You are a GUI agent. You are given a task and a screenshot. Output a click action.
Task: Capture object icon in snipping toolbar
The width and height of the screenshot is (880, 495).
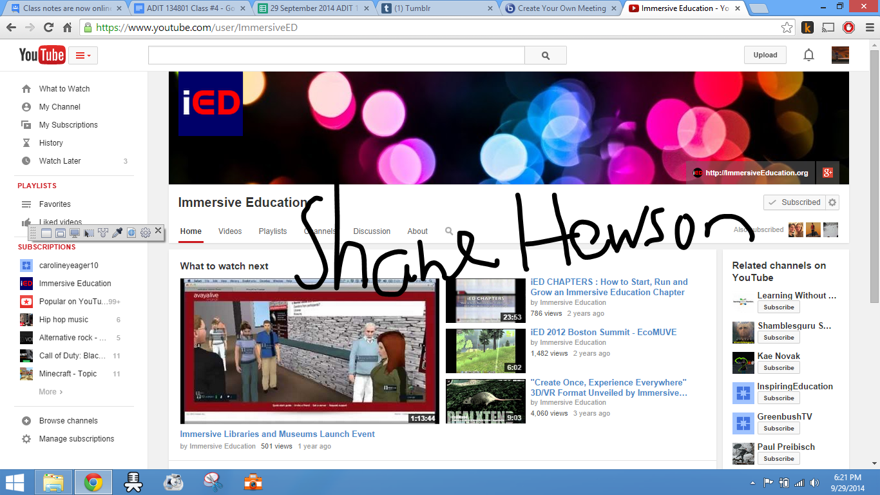[x=60, y=233]
